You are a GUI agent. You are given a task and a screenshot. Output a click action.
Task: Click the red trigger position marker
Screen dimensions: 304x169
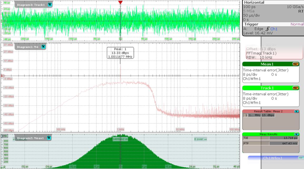(120, 2)
